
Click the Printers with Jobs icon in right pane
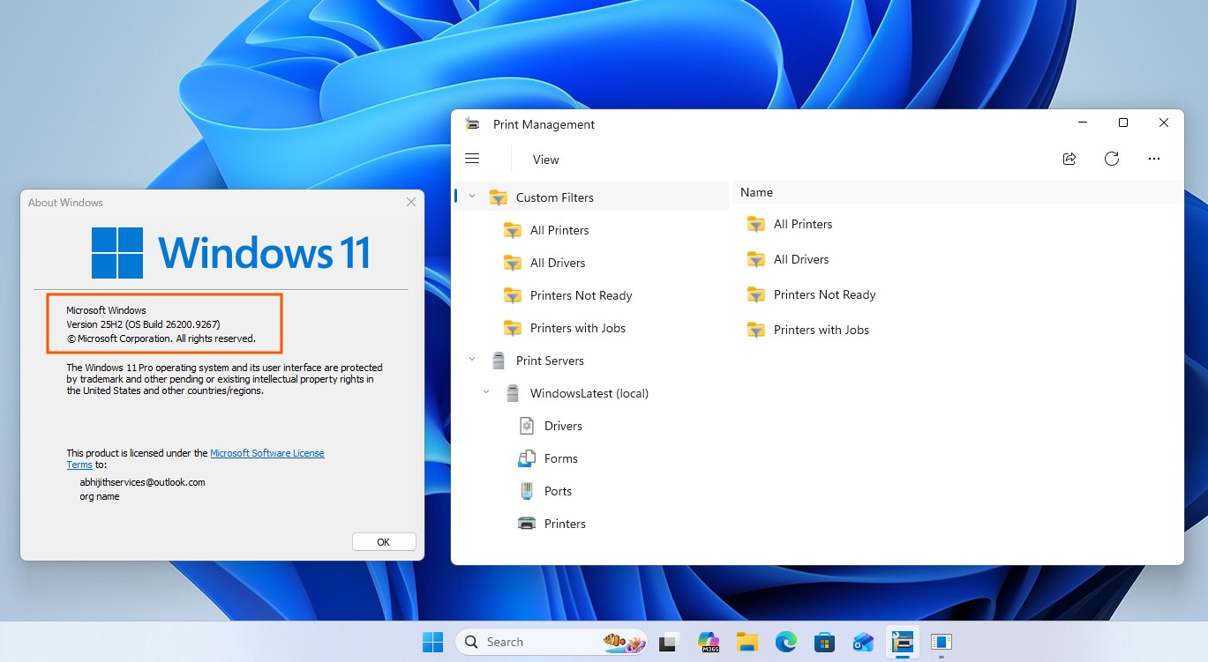tap(755, 330)
